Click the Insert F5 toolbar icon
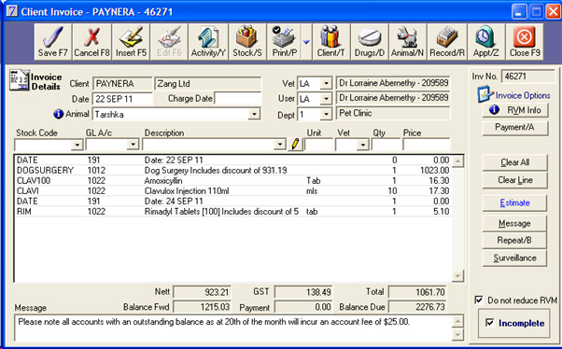Image resolution: width=562 pixels, height=349 pixels. click(132, 42)
